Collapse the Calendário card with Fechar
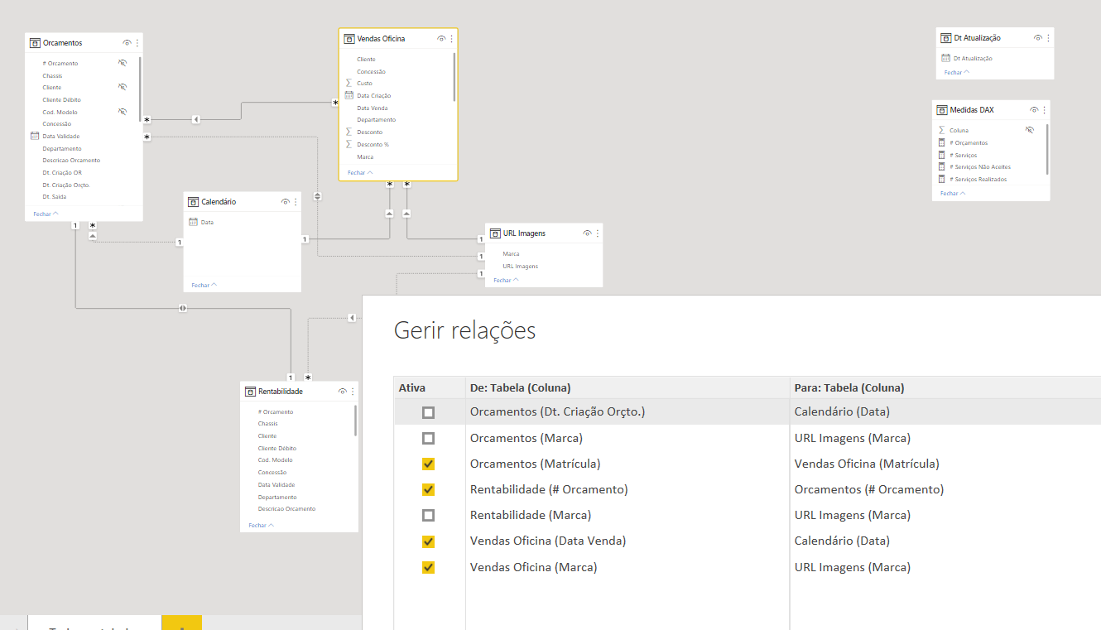The image size is (1101, 630). [204, 285]
